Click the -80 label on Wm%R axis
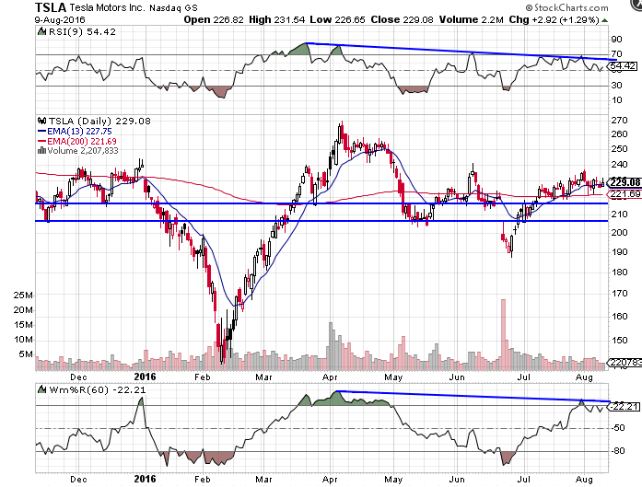Image resolution: width=642 pixels, height=487 pixels. point(618,451)
